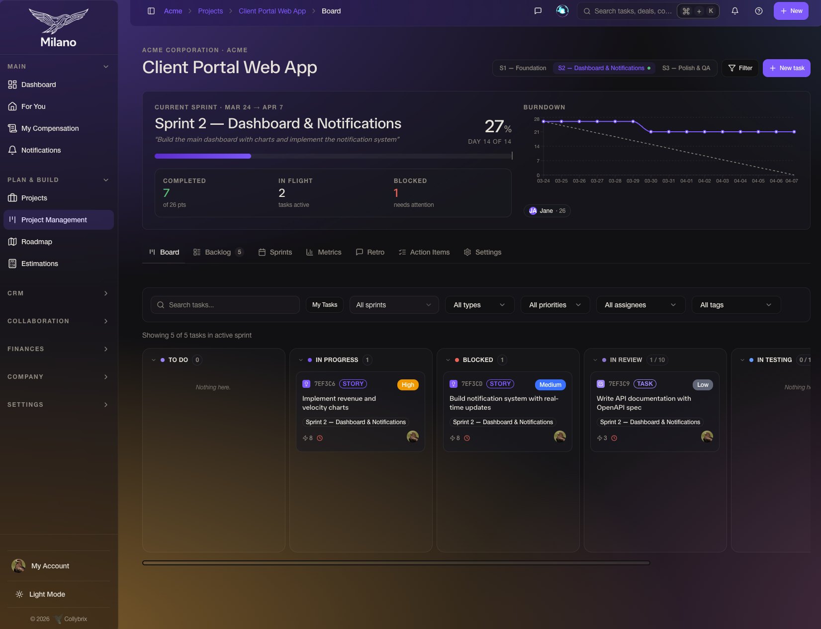Open My Compensation in sidebar
Image resolution: width=821 pixels, height=629 pixels.
coord(59,128)
